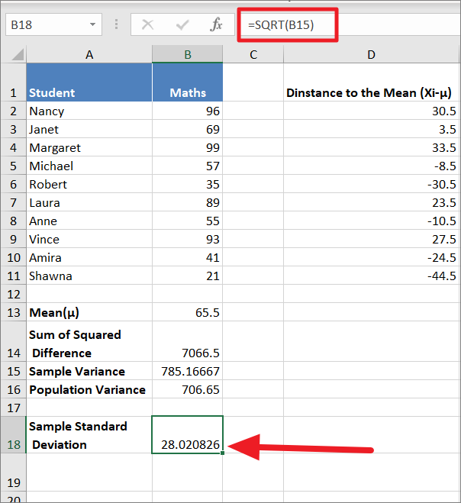Click the Student header cell
Screen dimensions: 461x503
pyautogui.click(x=89, y=82)
